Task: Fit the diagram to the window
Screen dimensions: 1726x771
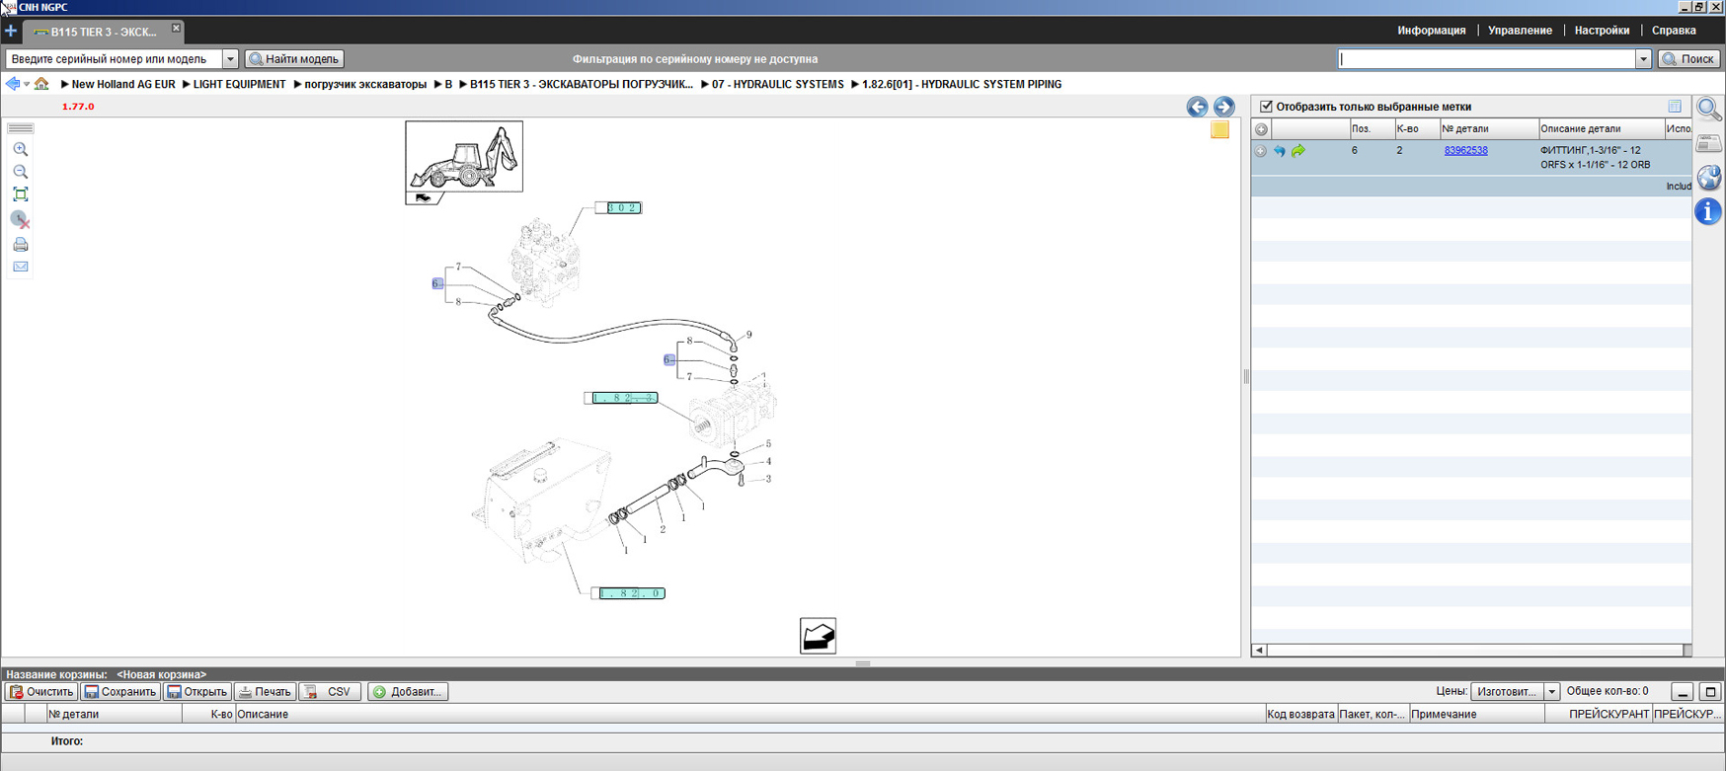Action: [20, 194]
